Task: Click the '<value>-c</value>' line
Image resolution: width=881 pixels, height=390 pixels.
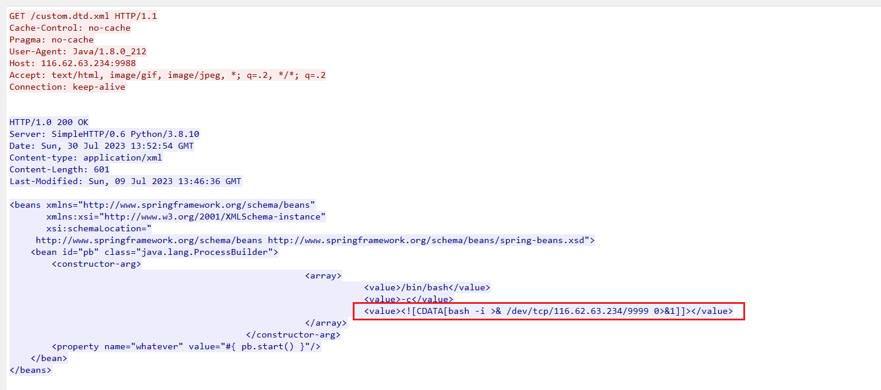Action: (409, 299)
